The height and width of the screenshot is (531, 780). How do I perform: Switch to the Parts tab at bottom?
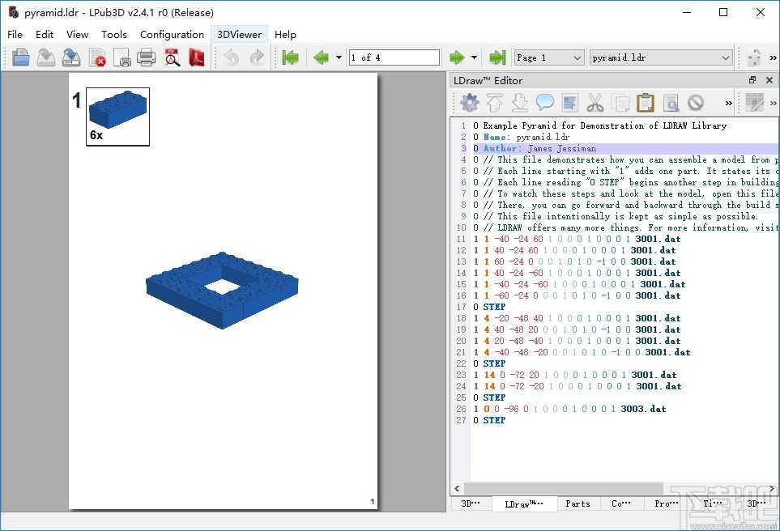(578, 503)
